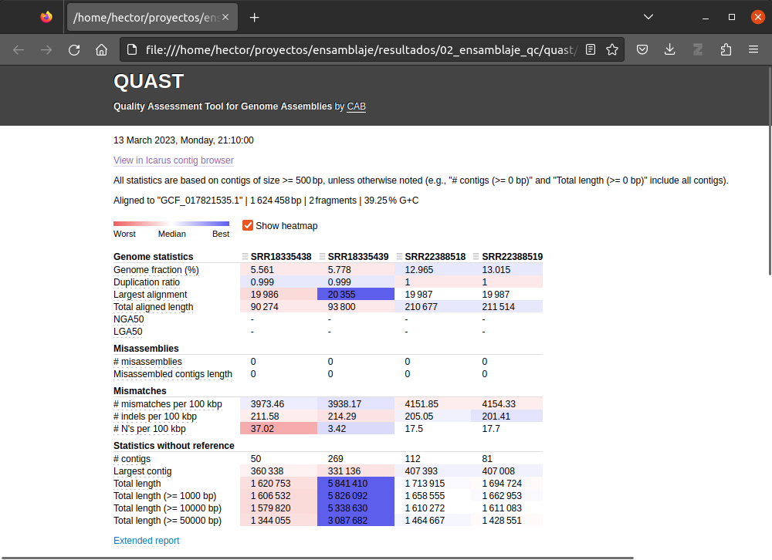Go forward to the next page

(46, 49)
